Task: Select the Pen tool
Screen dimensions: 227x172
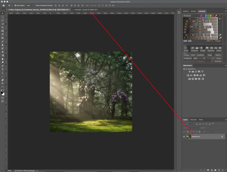Action: (x=2, y=66)
